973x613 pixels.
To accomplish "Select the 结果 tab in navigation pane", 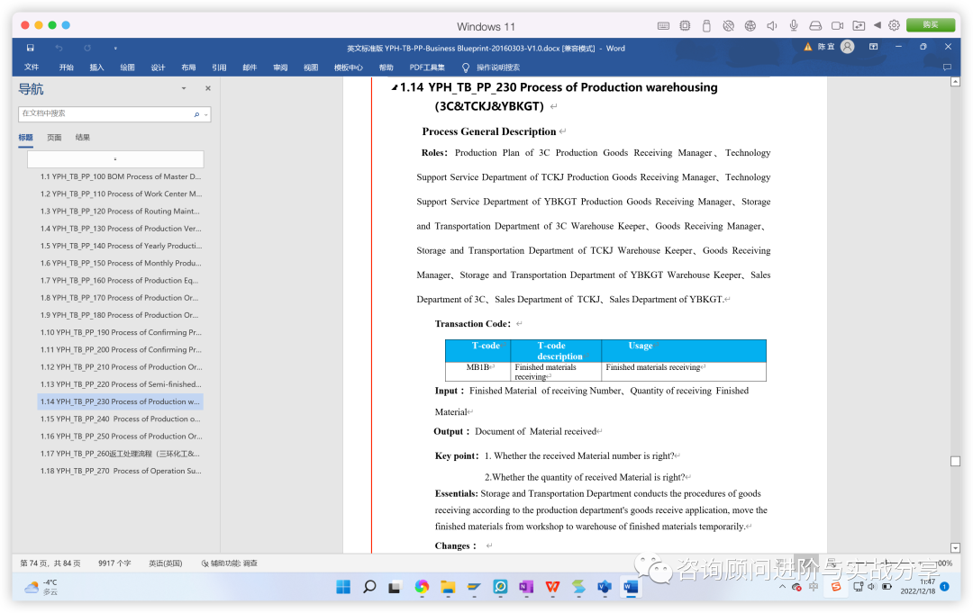I will click(x=83, y=138).
